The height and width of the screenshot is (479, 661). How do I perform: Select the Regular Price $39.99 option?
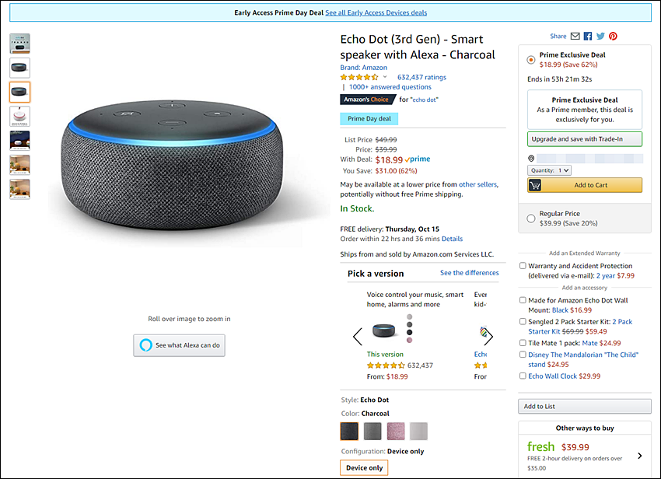pyautogui.click(x=531, y=219)
